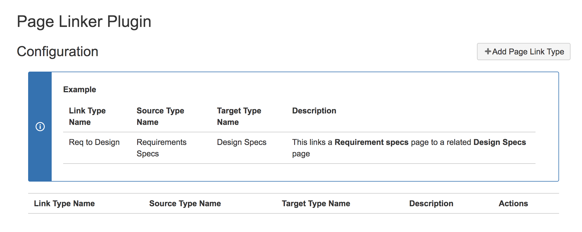This screenshot has width=582, height=232.
Task: Click bold Requirement specs text in description
Action: tap(371, 142)
